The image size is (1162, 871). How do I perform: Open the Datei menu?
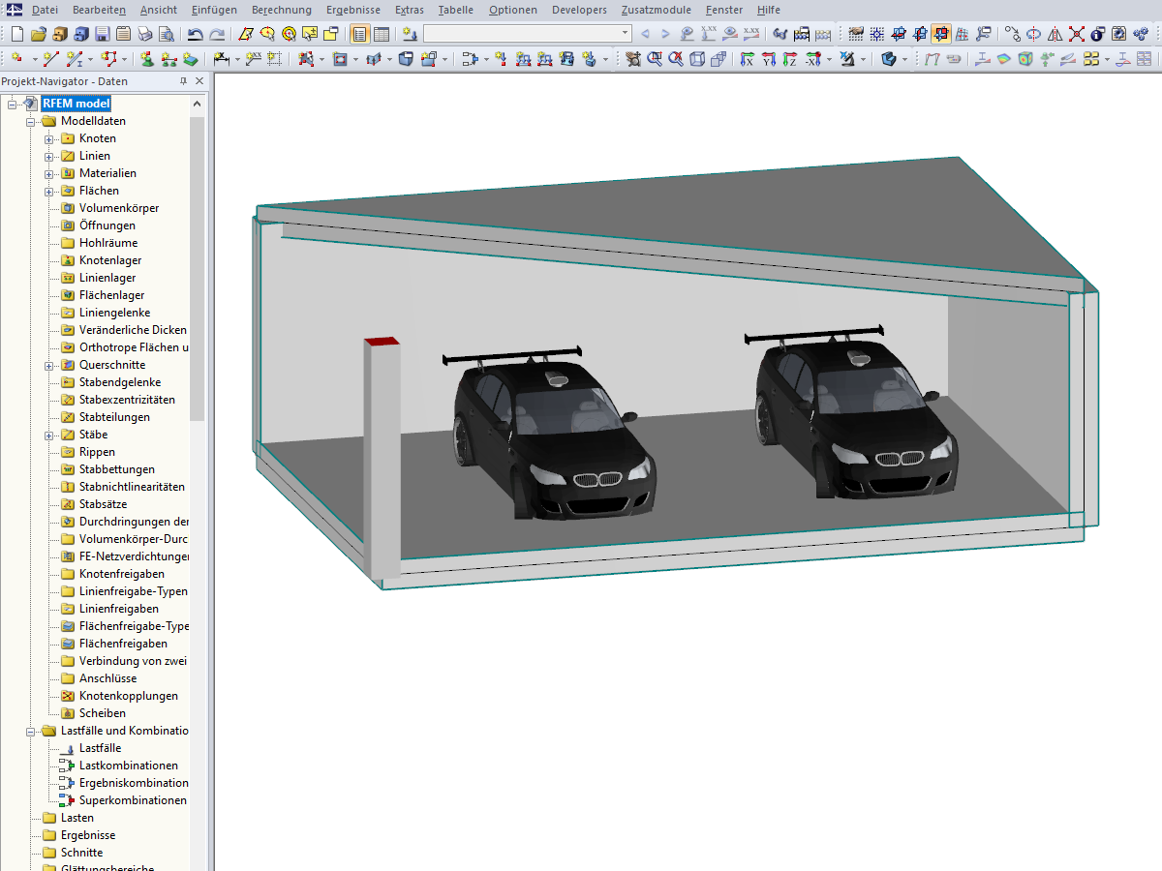coord(45,10)
